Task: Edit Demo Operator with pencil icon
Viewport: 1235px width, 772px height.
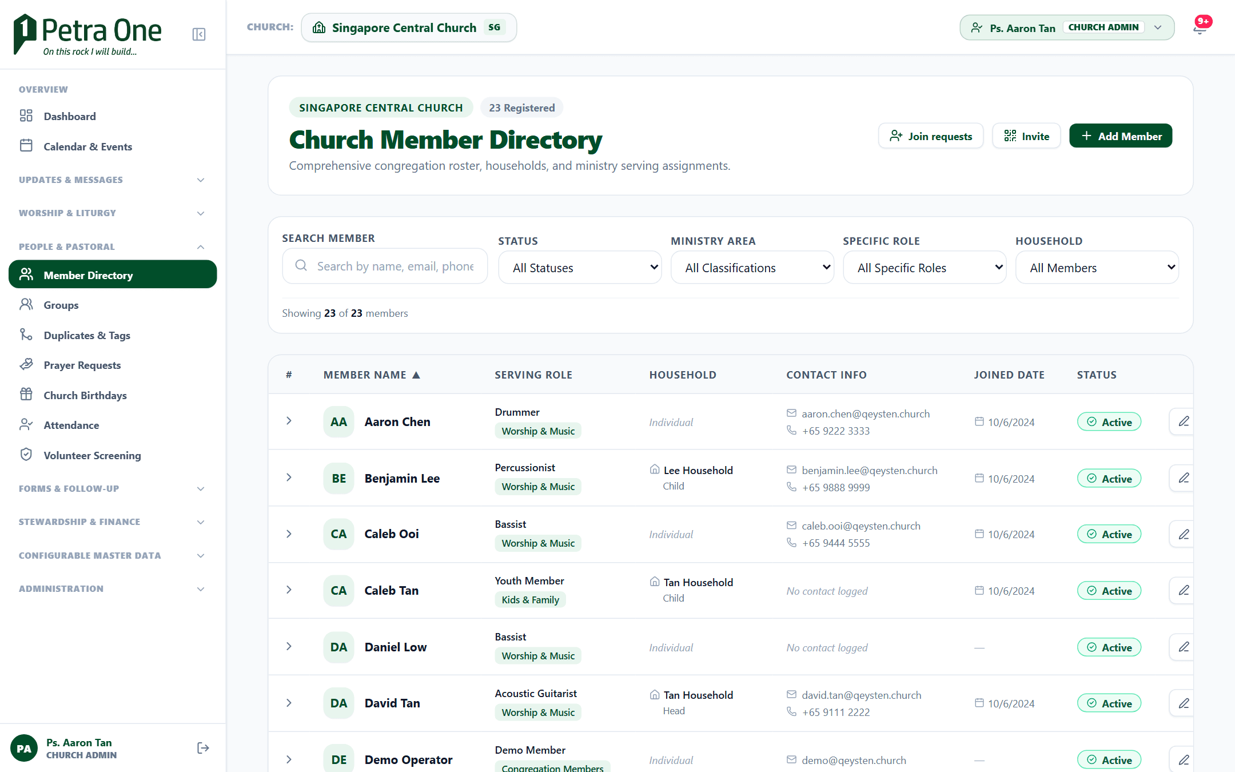Action: click(1183, 759)
